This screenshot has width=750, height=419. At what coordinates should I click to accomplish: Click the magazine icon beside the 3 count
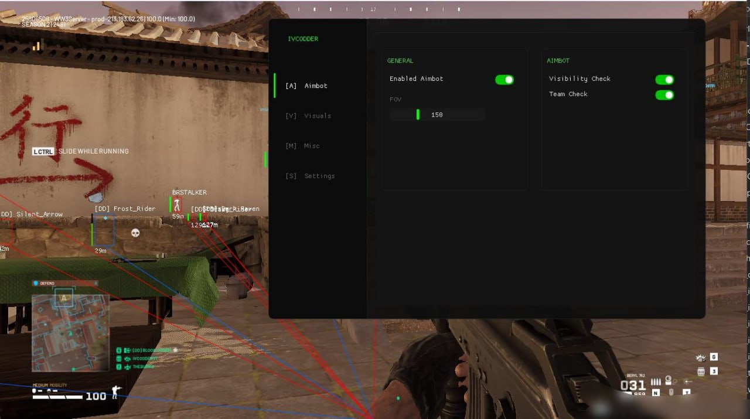click(x=701, y=371)
